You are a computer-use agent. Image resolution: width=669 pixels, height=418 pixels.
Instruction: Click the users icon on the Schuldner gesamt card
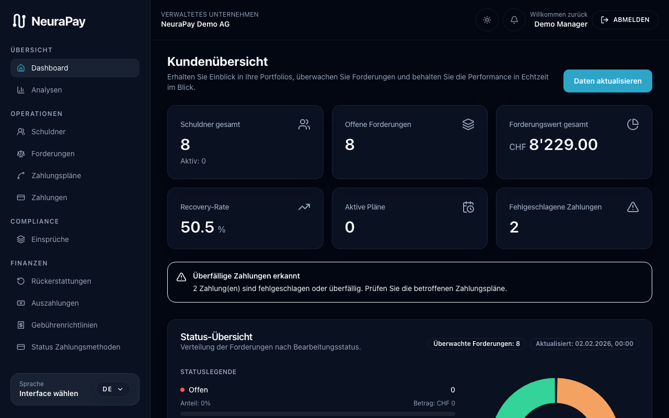point(304,124)
